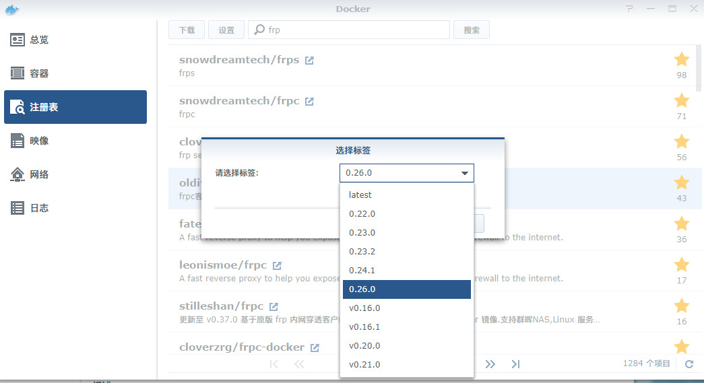The width and height of the screenshot is (704, 383).
Task: Click the star icon on cloverzrg/frpc-docker row
Action: click(682, 347)
